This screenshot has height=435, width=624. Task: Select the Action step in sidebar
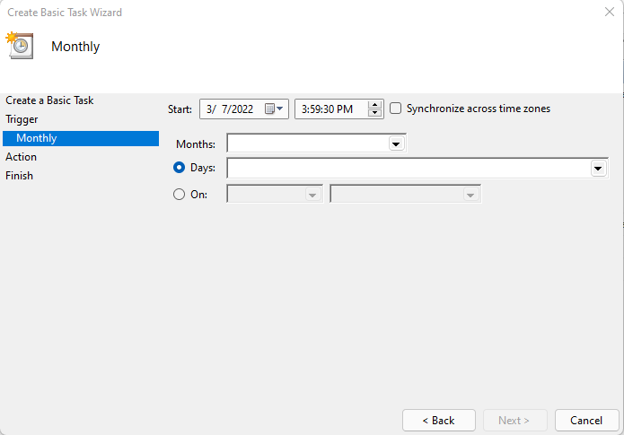(21, 157)
